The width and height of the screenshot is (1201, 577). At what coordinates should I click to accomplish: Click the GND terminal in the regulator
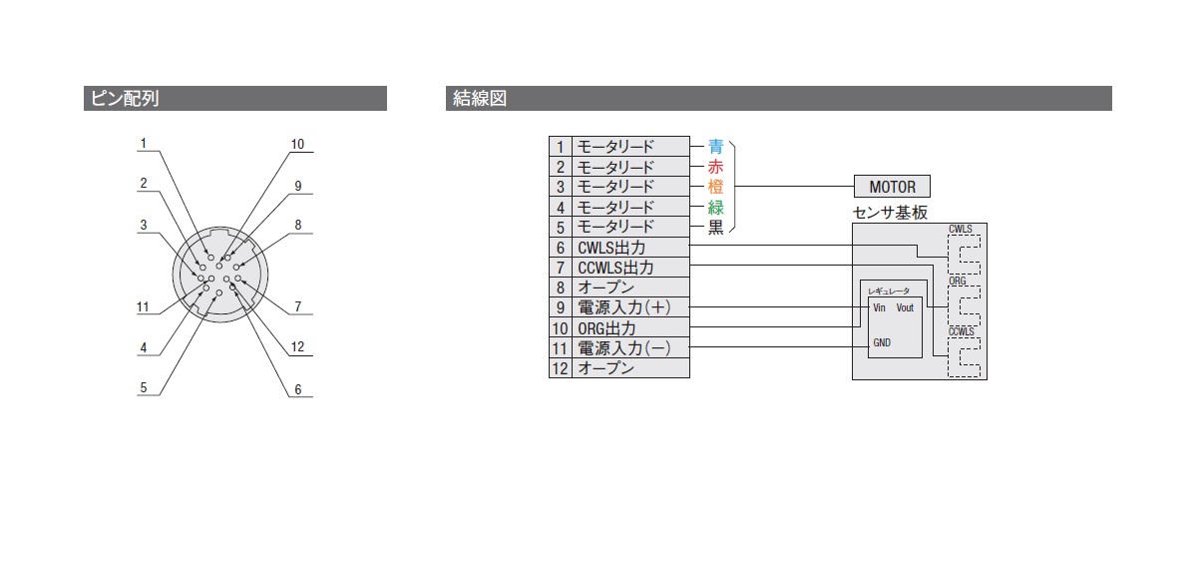tap(882, 341)
